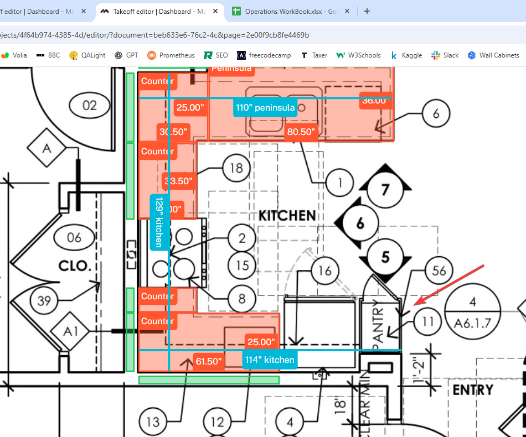Click elevation marker 7
The image size is (526, 437).
tap(385, 190)
